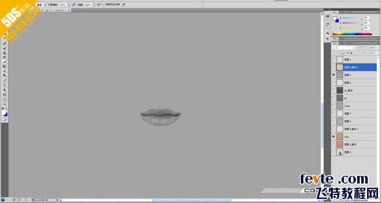Select the sp 副本 layer thumbnail
Screen dimensions: 381x203
tap(340, 90)
